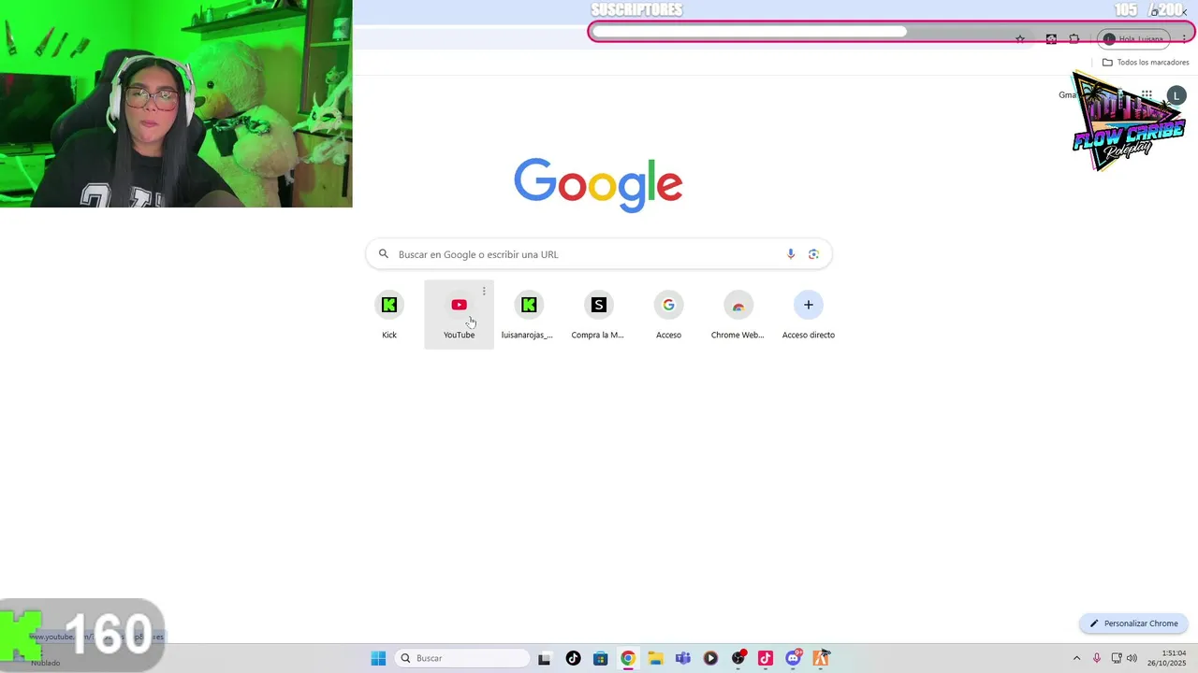Click the taskbar Buscar search box
The image size is (1198, 673).
click(x=462, y=658)
